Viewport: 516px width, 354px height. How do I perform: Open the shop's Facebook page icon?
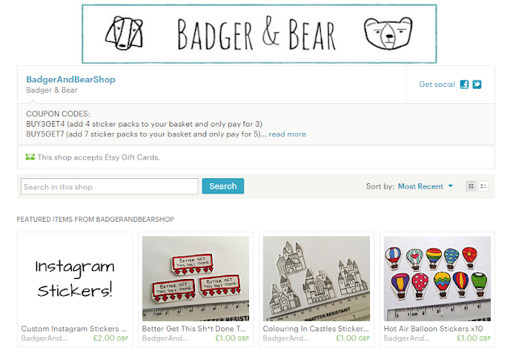[464, 85]
